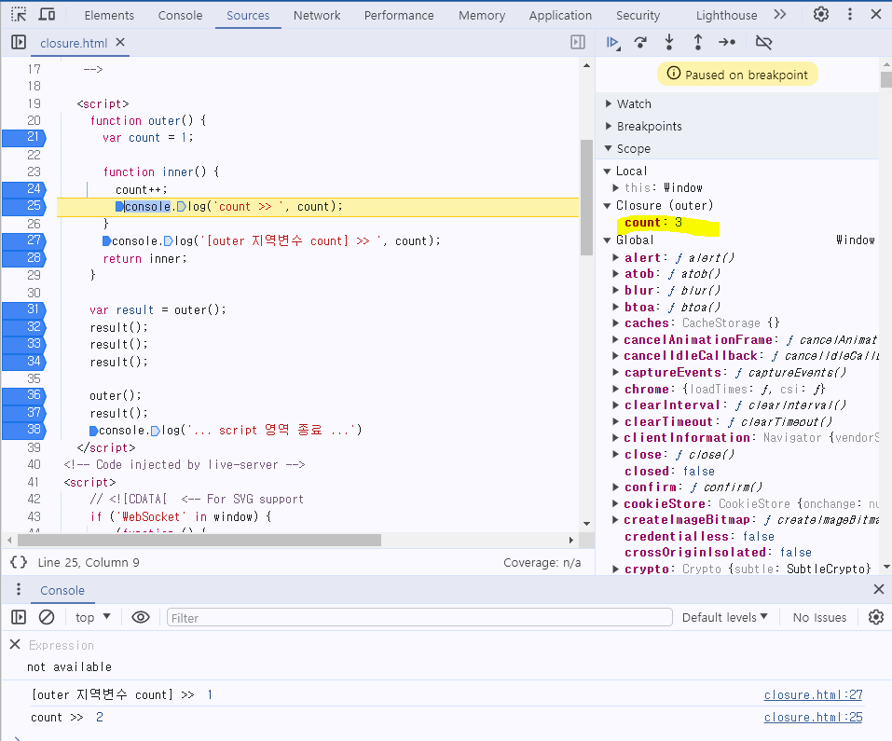
Task: Open the Lighthouse tab
Action: tap(726, 15)
